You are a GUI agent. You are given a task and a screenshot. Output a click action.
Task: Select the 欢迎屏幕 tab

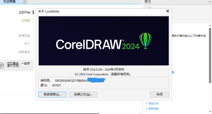tap(9, 2)
